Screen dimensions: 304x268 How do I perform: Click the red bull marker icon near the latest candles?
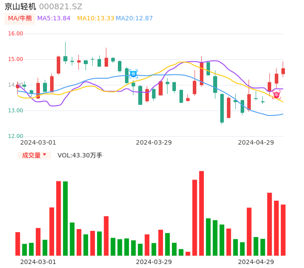(276, 95)
